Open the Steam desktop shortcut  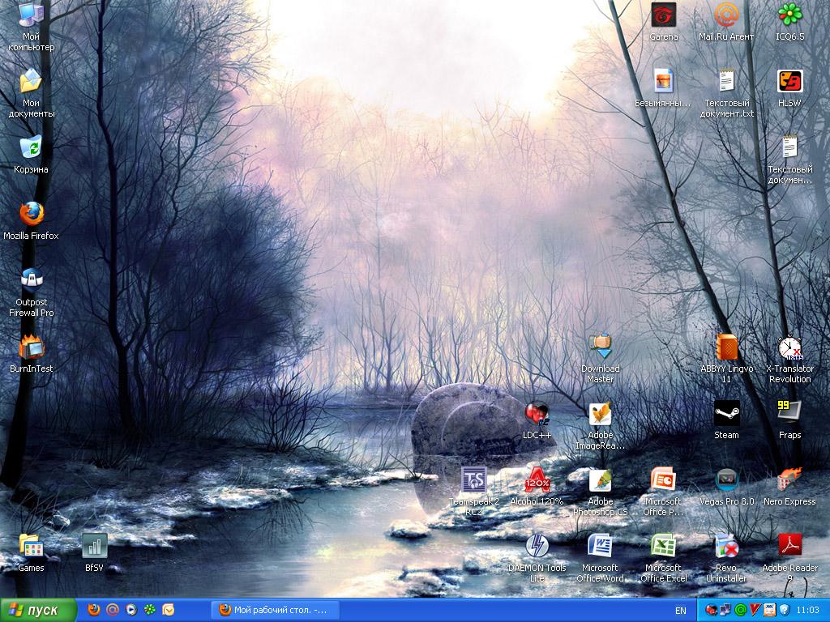pyautogui.click(x=726, y=413)
